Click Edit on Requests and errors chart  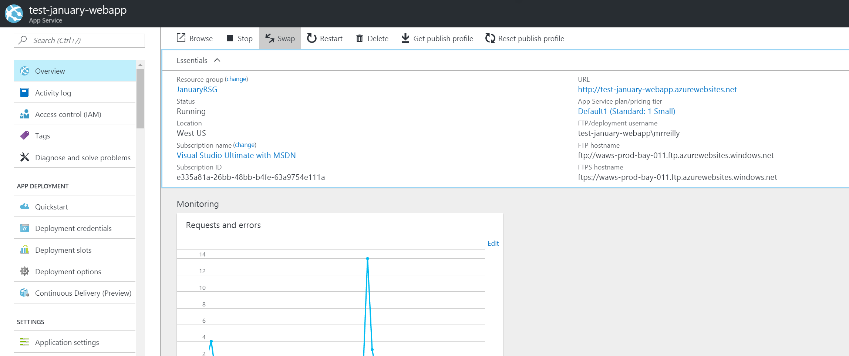493,243
